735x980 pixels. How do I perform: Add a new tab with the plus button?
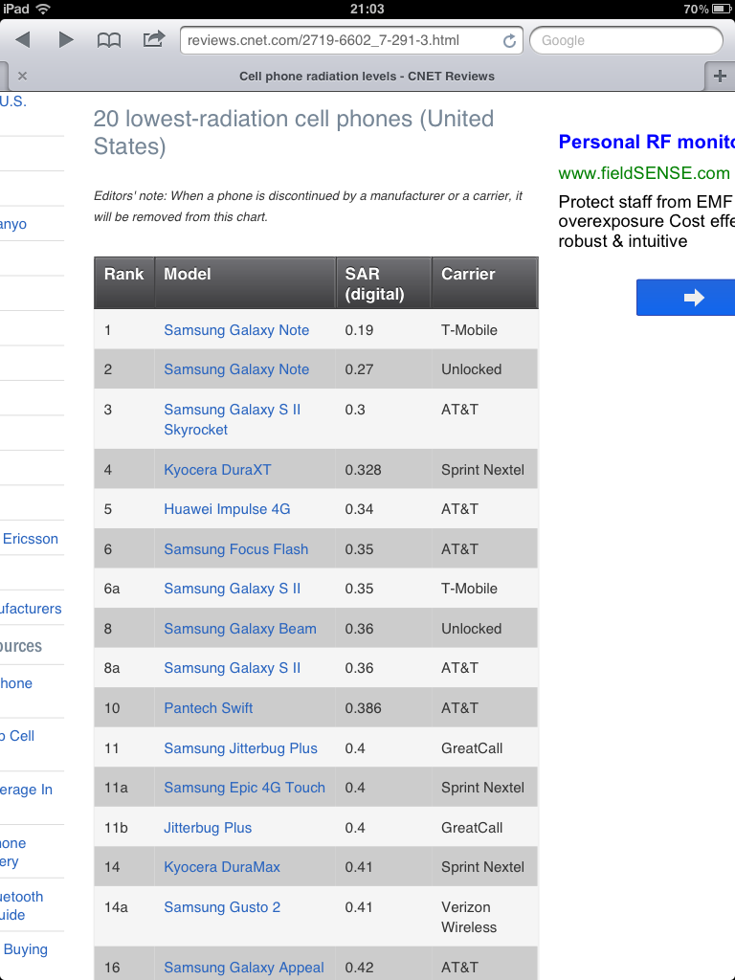coord(720,77)
